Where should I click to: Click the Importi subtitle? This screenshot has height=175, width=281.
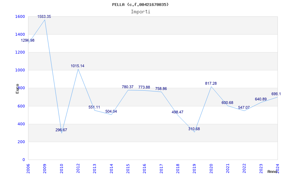pos(140,12)
